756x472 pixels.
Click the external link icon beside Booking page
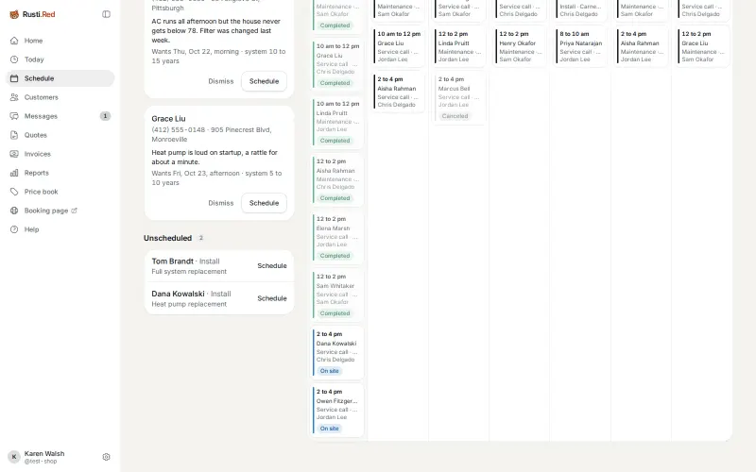point(75,211)
